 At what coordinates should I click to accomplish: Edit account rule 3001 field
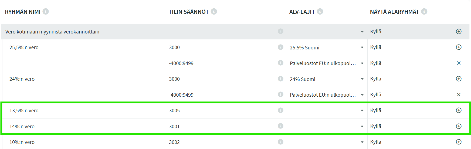click(221, 127)
